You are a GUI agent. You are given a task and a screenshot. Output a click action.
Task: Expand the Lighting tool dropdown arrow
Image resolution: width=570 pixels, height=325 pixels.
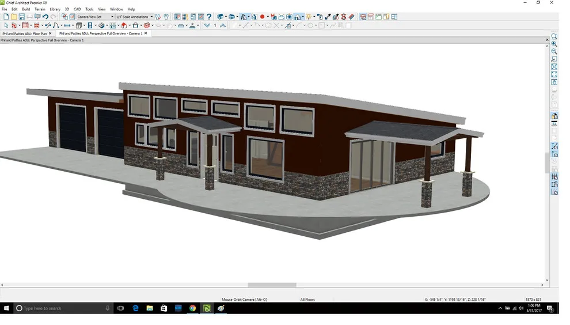314,17
